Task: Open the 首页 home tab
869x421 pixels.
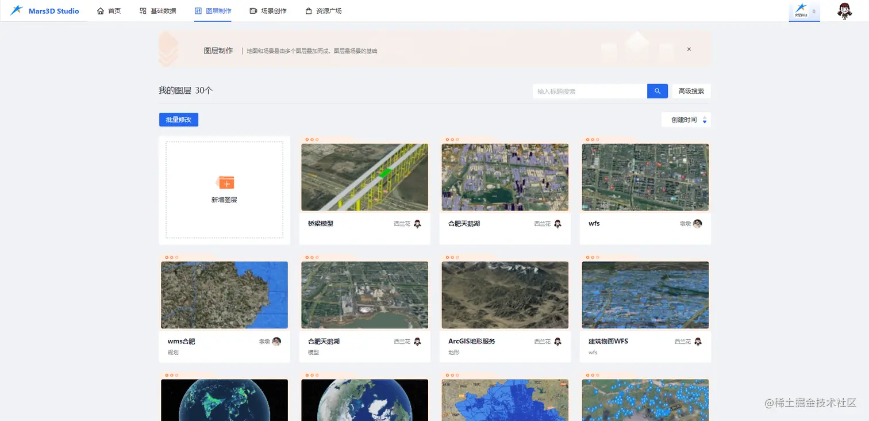Action: (x=109, y=11)
